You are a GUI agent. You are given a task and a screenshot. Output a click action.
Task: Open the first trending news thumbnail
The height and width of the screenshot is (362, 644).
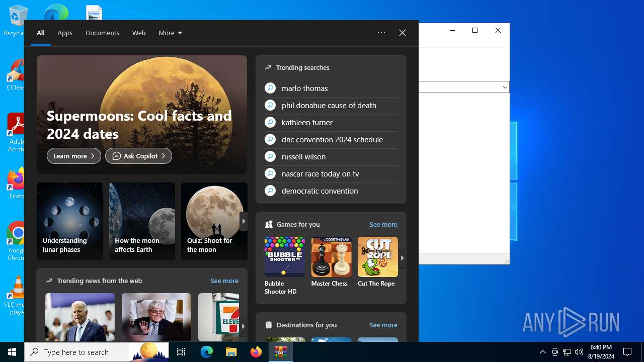[80, 317]
